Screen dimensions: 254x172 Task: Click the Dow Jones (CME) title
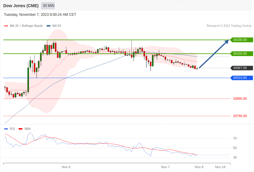click(x=21, y=6)
